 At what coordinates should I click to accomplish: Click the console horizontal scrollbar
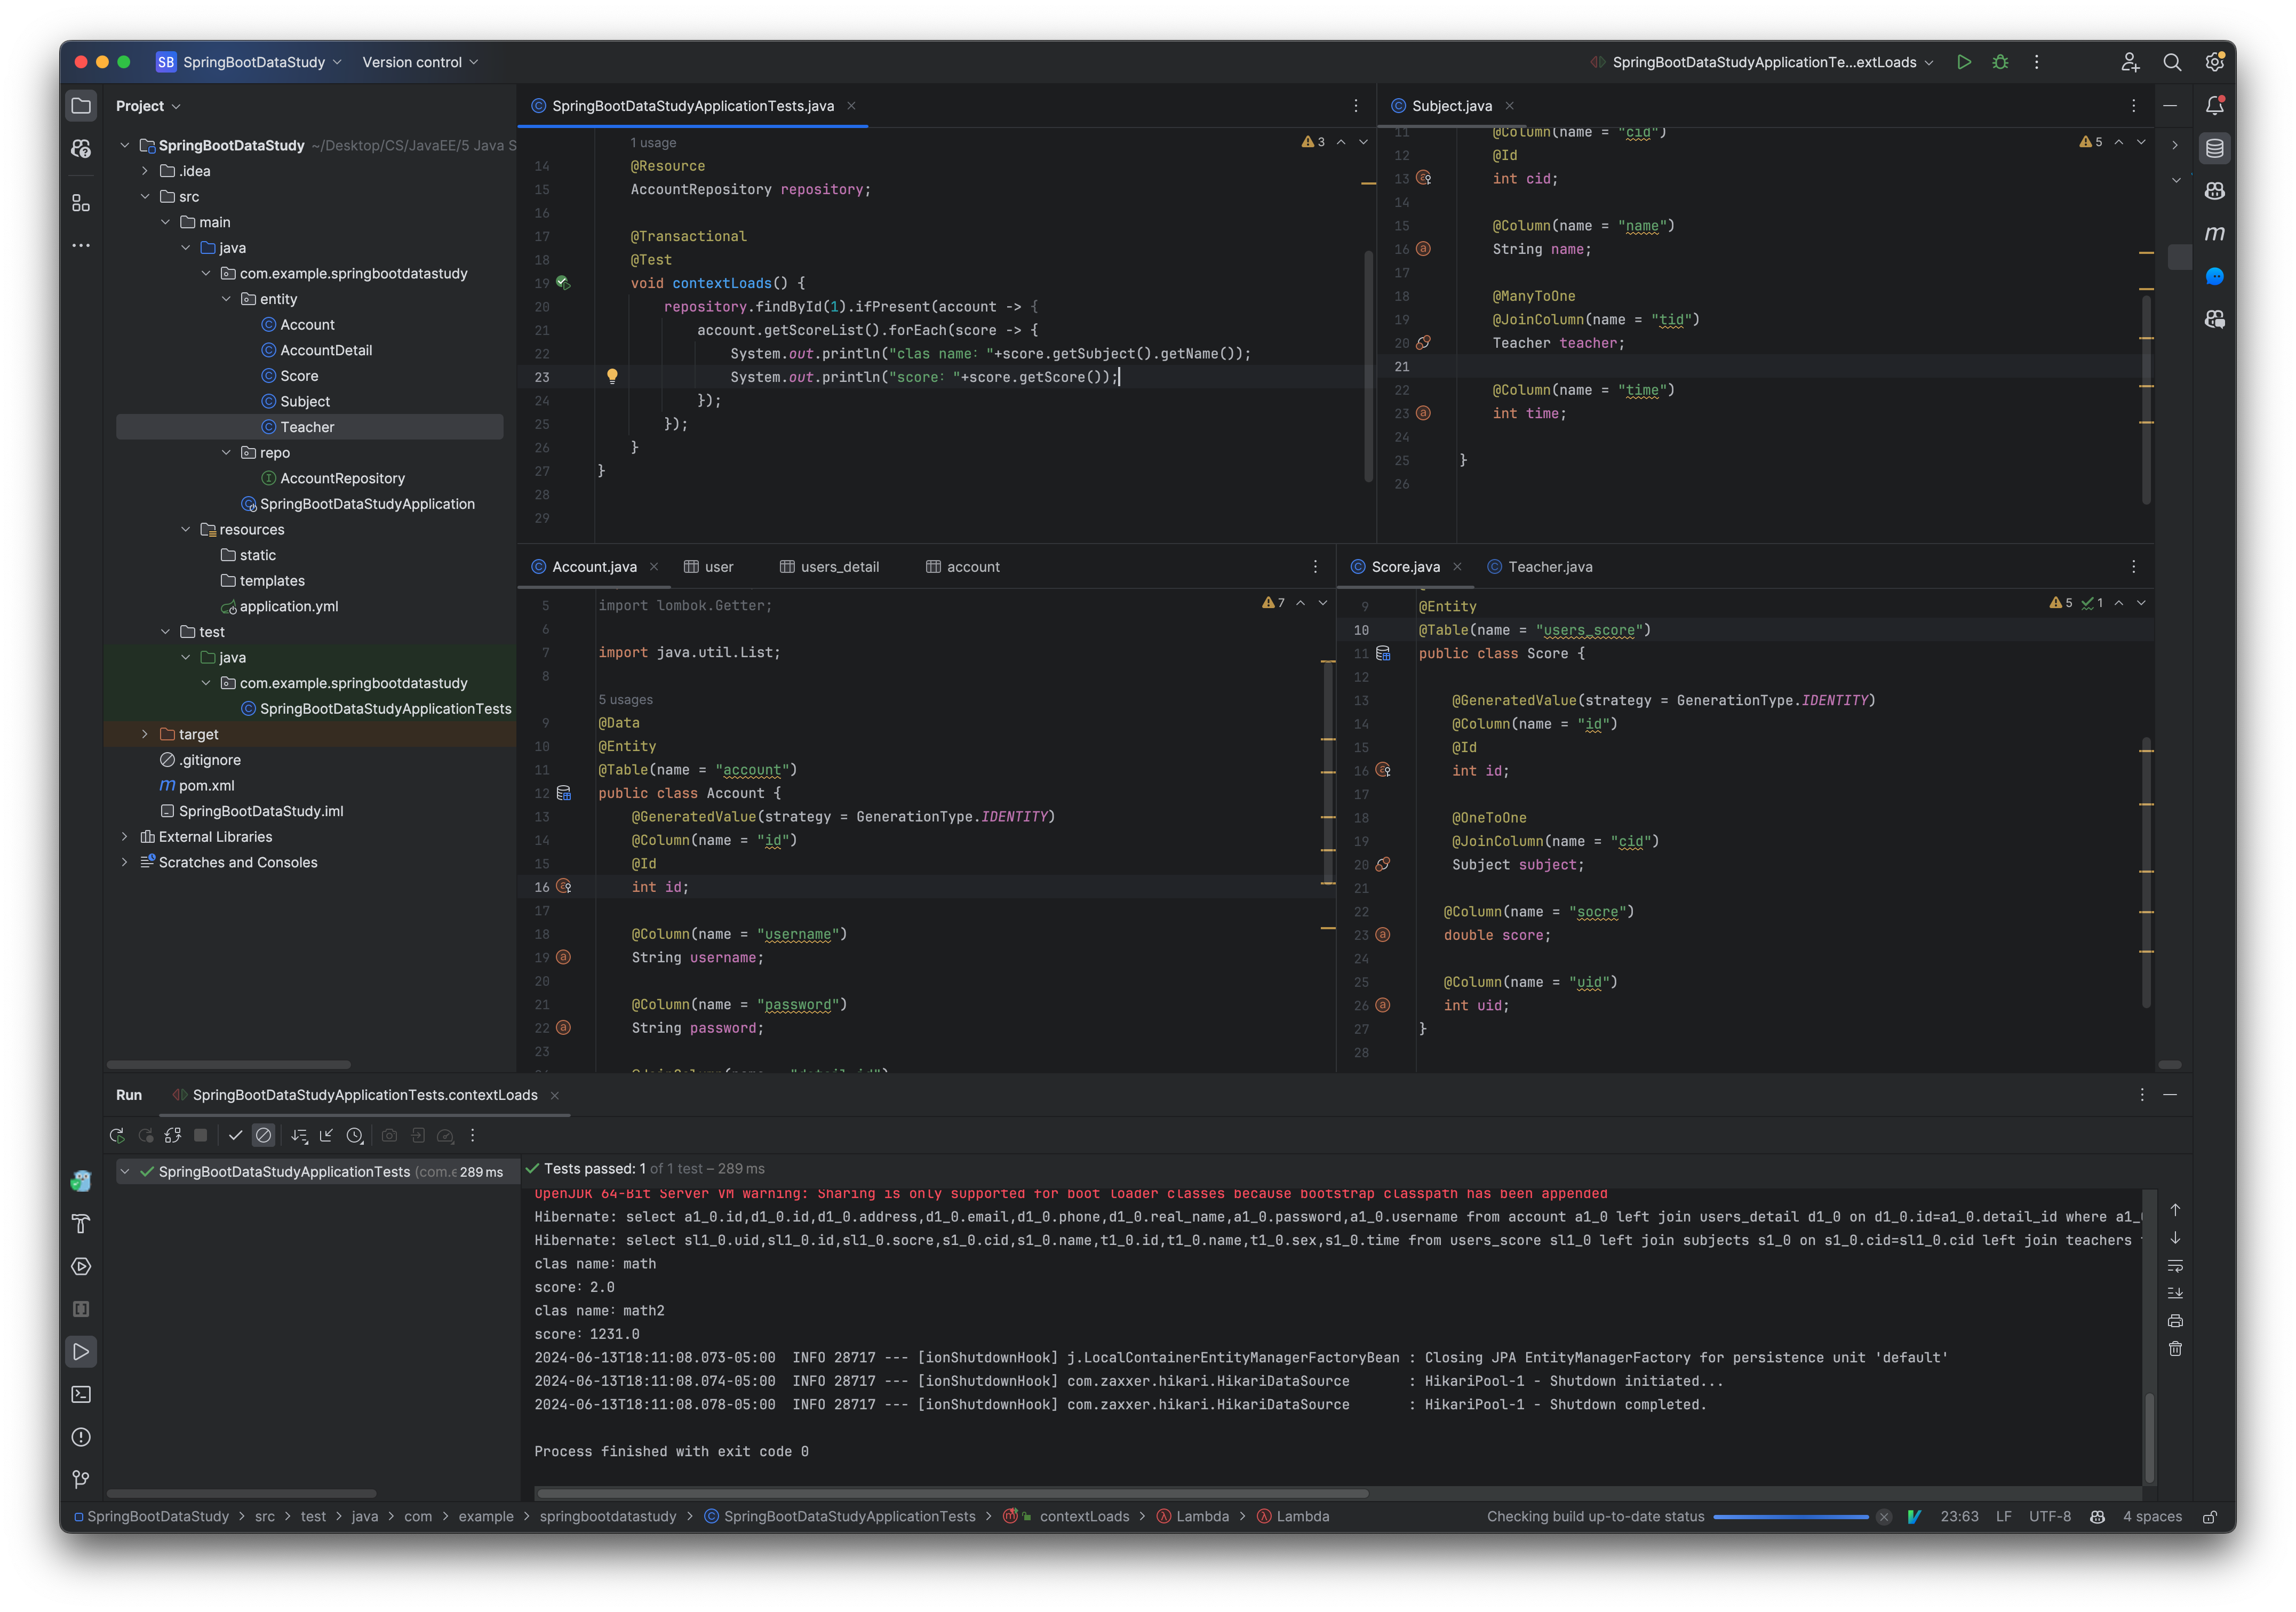click(952, 1494)
